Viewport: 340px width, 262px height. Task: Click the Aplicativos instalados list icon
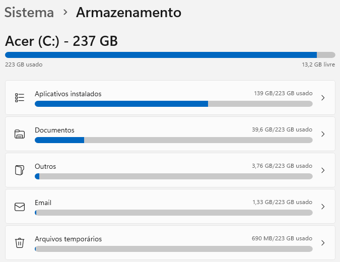20,98
